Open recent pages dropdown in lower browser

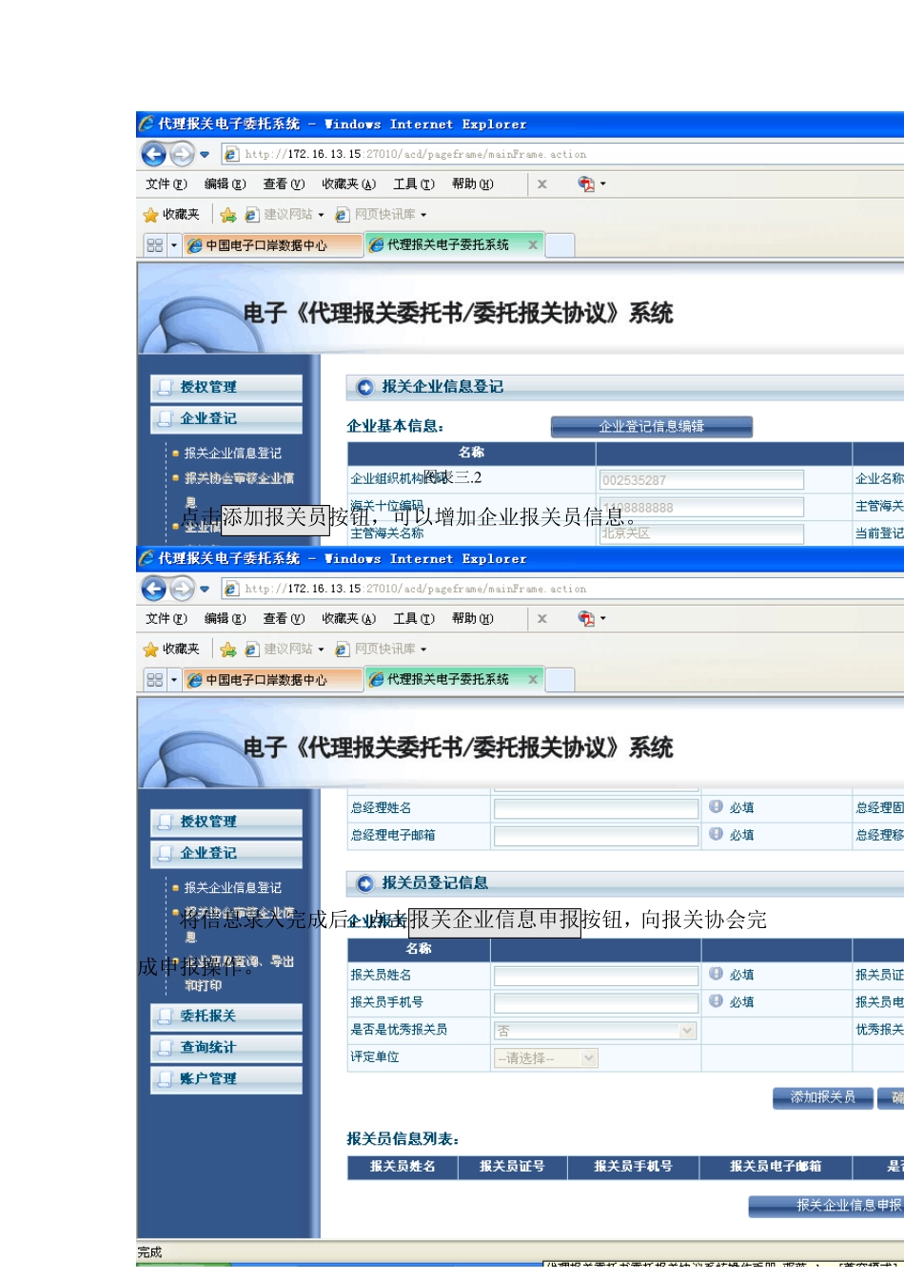tap(205, 589)
